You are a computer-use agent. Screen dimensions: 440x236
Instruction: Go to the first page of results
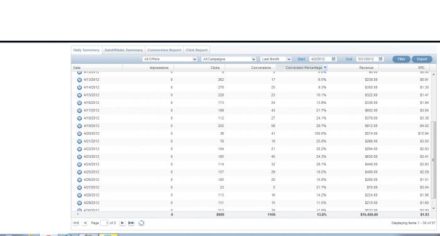pos(76,223)
